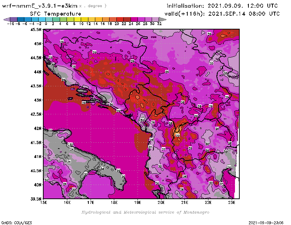Click the '19E' longitude axis label
291x225 pixels.
tap(138, 202)
